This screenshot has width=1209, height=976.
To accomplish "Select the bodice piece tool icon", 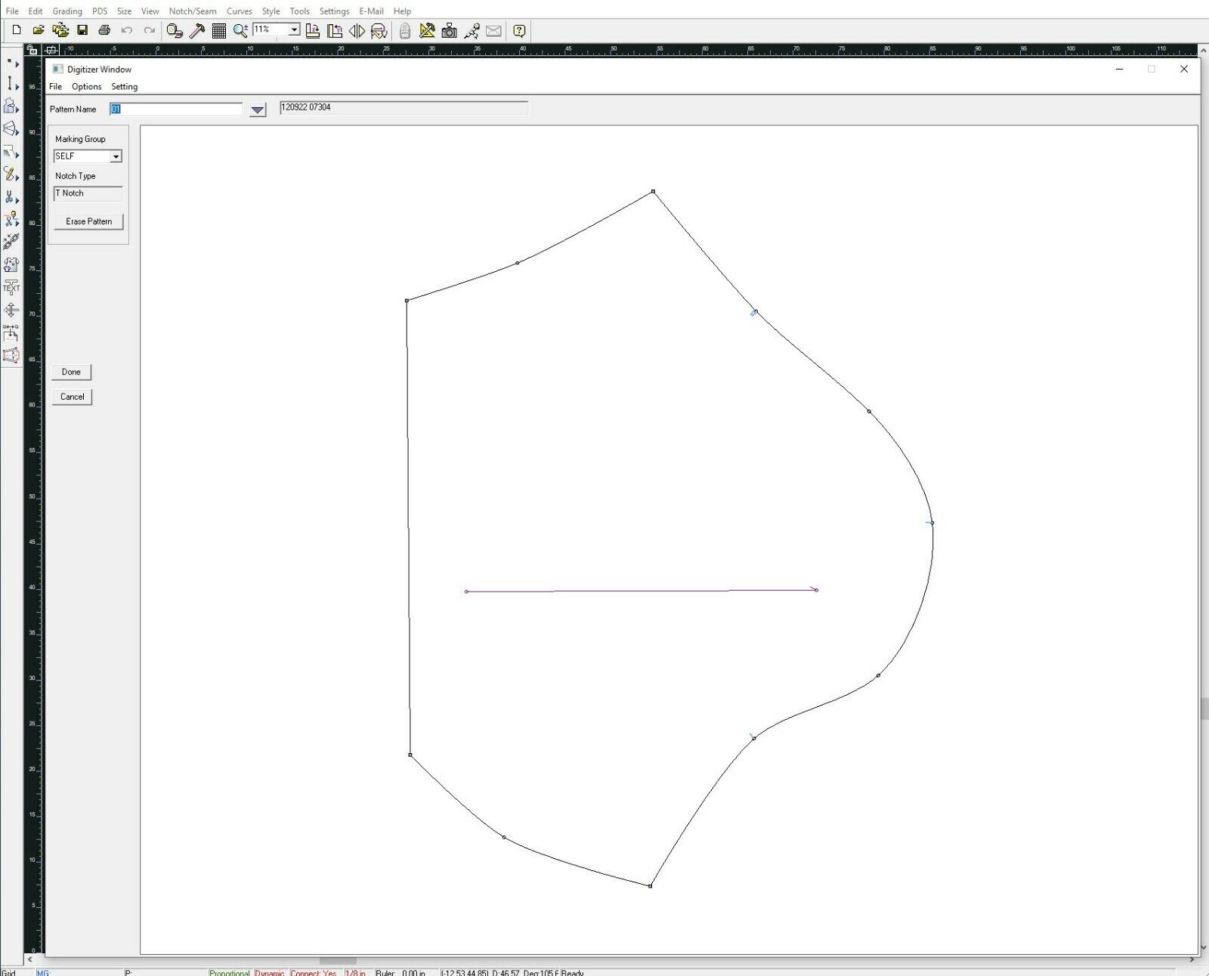I will (x=11, y=106).
